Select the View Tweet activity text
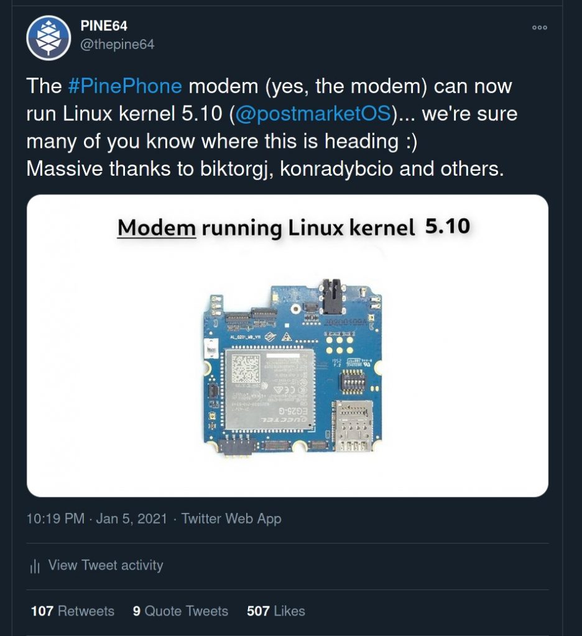This screenshot has width=582, height=636. click(x=105, y=565)
